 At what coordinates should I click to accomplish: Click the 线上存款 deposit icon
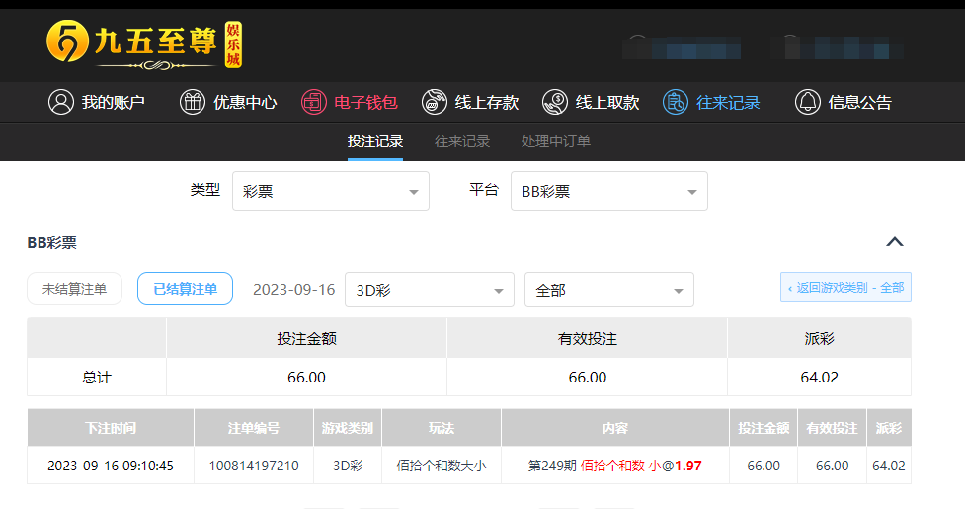[434, 102]
